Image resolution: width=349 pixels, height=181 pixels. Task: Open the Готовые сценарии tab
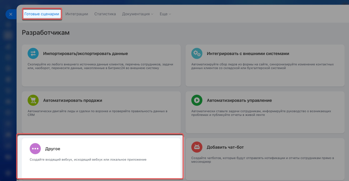coord(42,14)
